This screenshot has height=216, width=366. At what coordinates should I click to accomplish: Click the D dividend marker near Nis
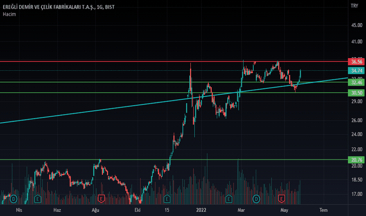tap(13, 199)
